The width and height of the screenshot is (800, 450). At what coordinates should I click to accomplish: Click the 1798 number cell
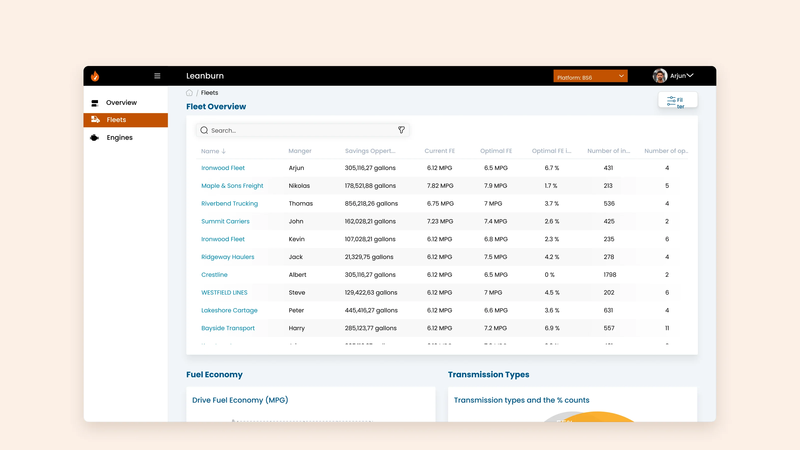[x=610, y=275]
